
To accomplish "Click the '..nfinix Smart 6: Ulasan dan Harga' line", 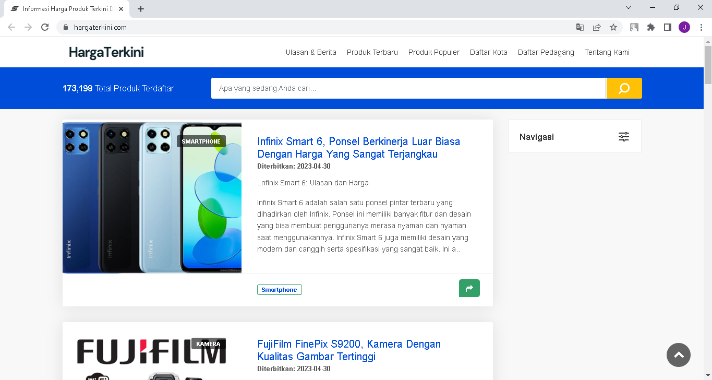I will [313, 183].
